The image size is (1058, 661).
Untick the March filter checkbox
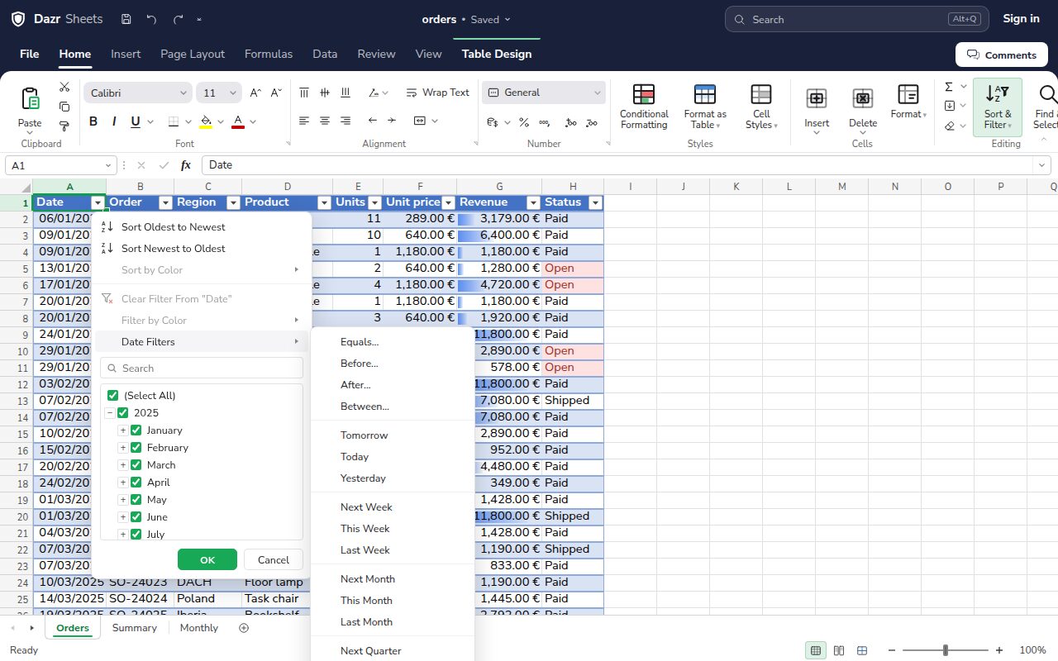tap(136, 465)
